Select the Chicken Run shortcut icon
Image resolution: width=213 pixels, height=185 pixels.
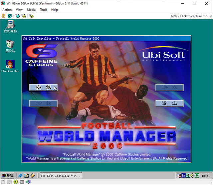click(10, 66)
